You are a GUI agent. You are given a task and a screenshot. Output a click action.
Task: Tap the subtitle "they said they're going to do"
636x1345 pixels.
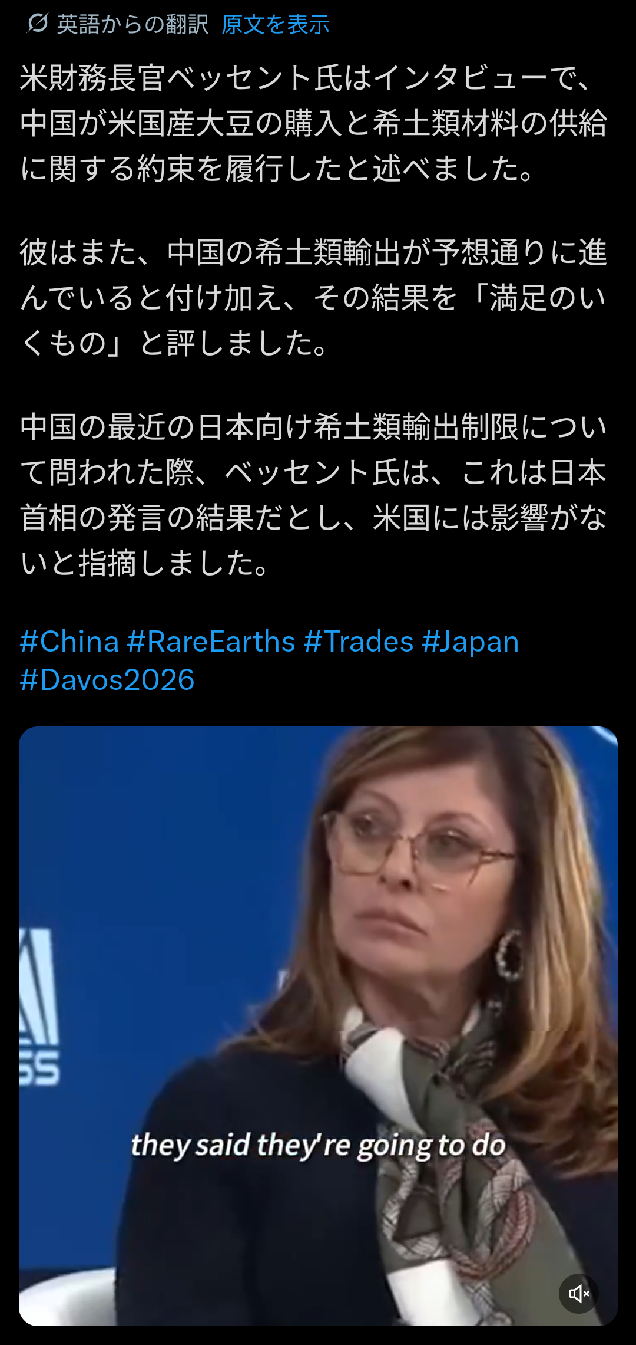(318, 1145)
